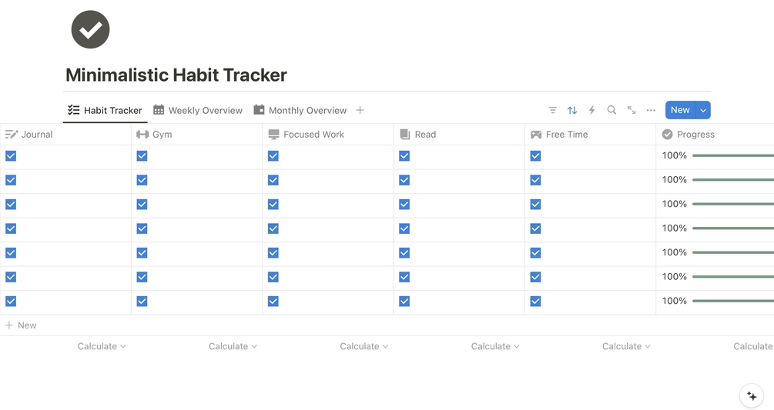
Task: Switch to the Weekly Overview tab
Action: click(198, 110)
